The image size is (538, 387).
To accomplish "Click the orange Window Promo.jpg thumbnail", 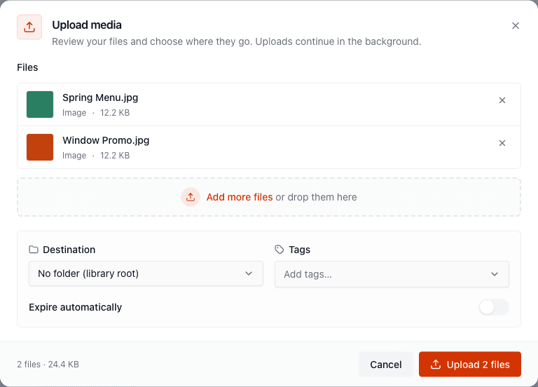I will pos(40,147).
